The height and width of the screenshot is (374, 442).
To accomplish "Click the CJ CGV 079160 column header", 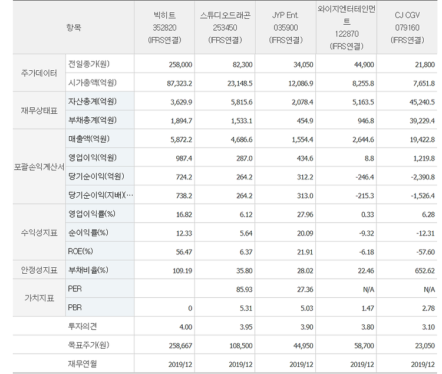I will (407, 27).
